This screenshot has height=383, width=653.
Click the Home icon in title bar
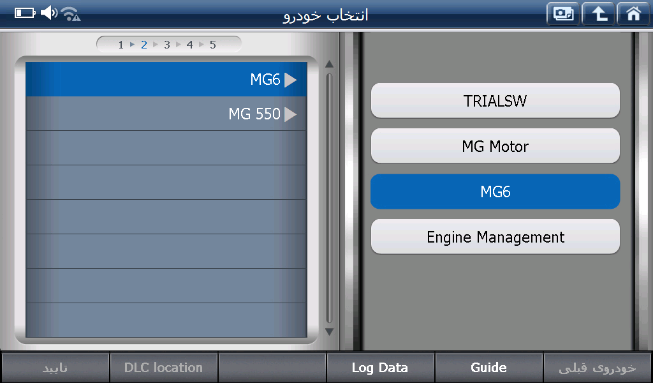pos(633,14)
